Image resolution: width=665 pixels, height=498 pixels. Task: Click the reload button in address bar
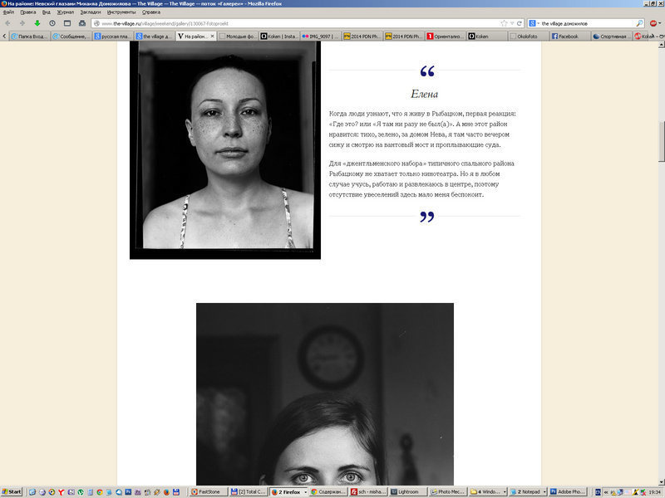tap(520, 23)
